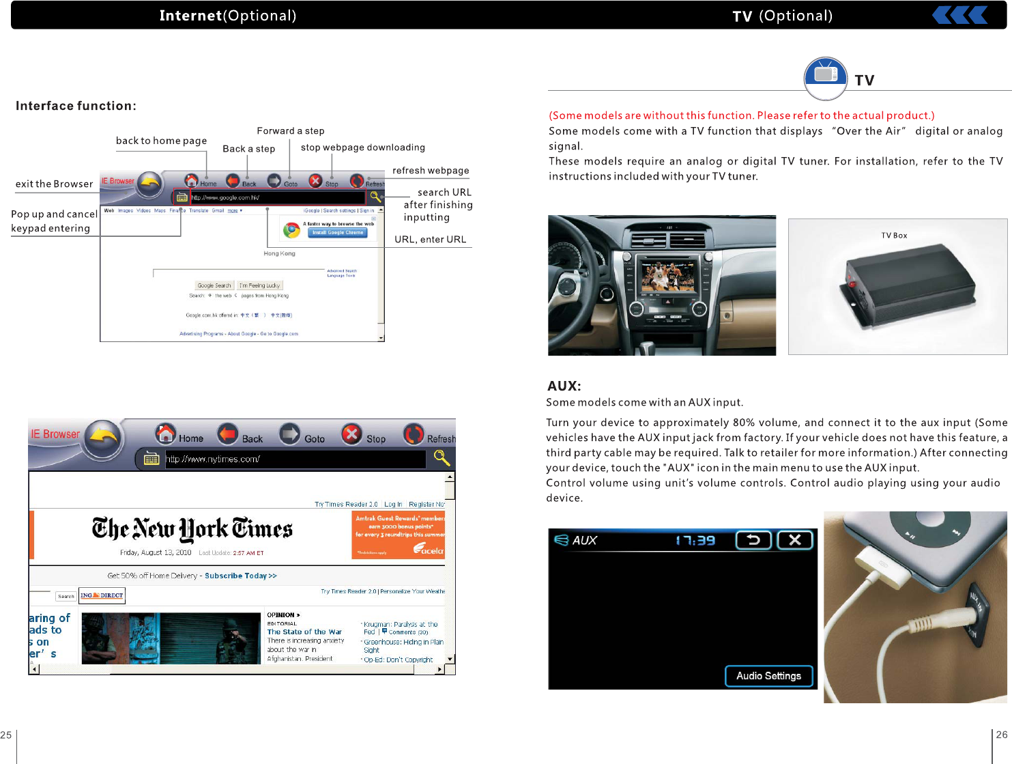
Task: Click Refresh icon in the nytimes.com browser
Action: click(x=414, y=434)
